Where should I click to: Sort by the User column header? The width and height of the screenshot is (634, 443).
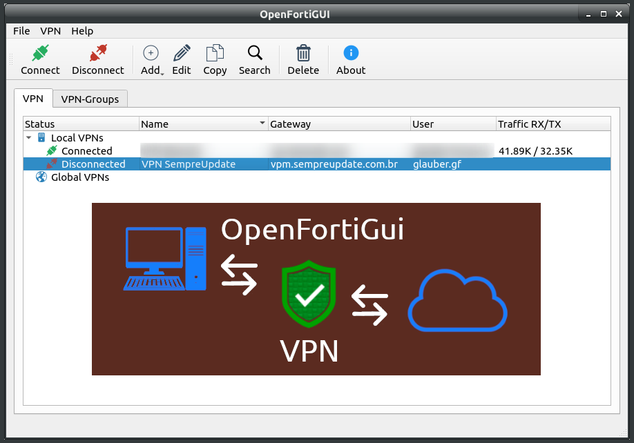click(x=453, y=124)
